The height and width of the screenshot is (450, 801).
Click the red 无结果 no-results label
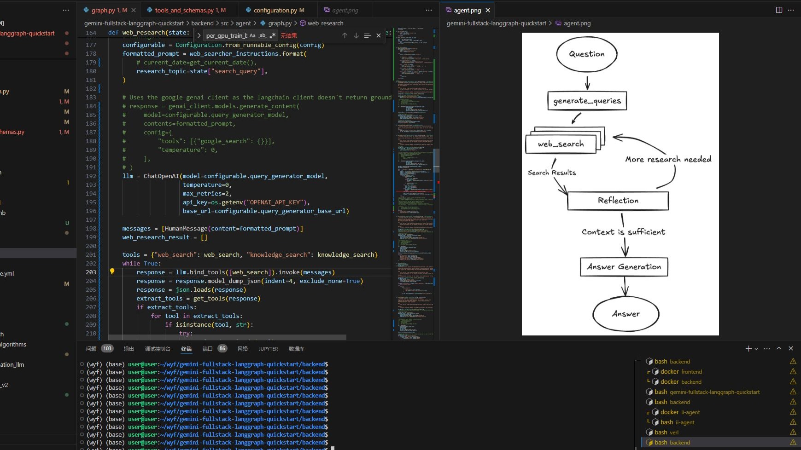289,35
